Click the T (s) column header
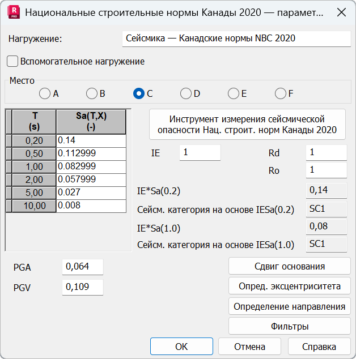Screen dimensions: 356x359 pos(34,122)
